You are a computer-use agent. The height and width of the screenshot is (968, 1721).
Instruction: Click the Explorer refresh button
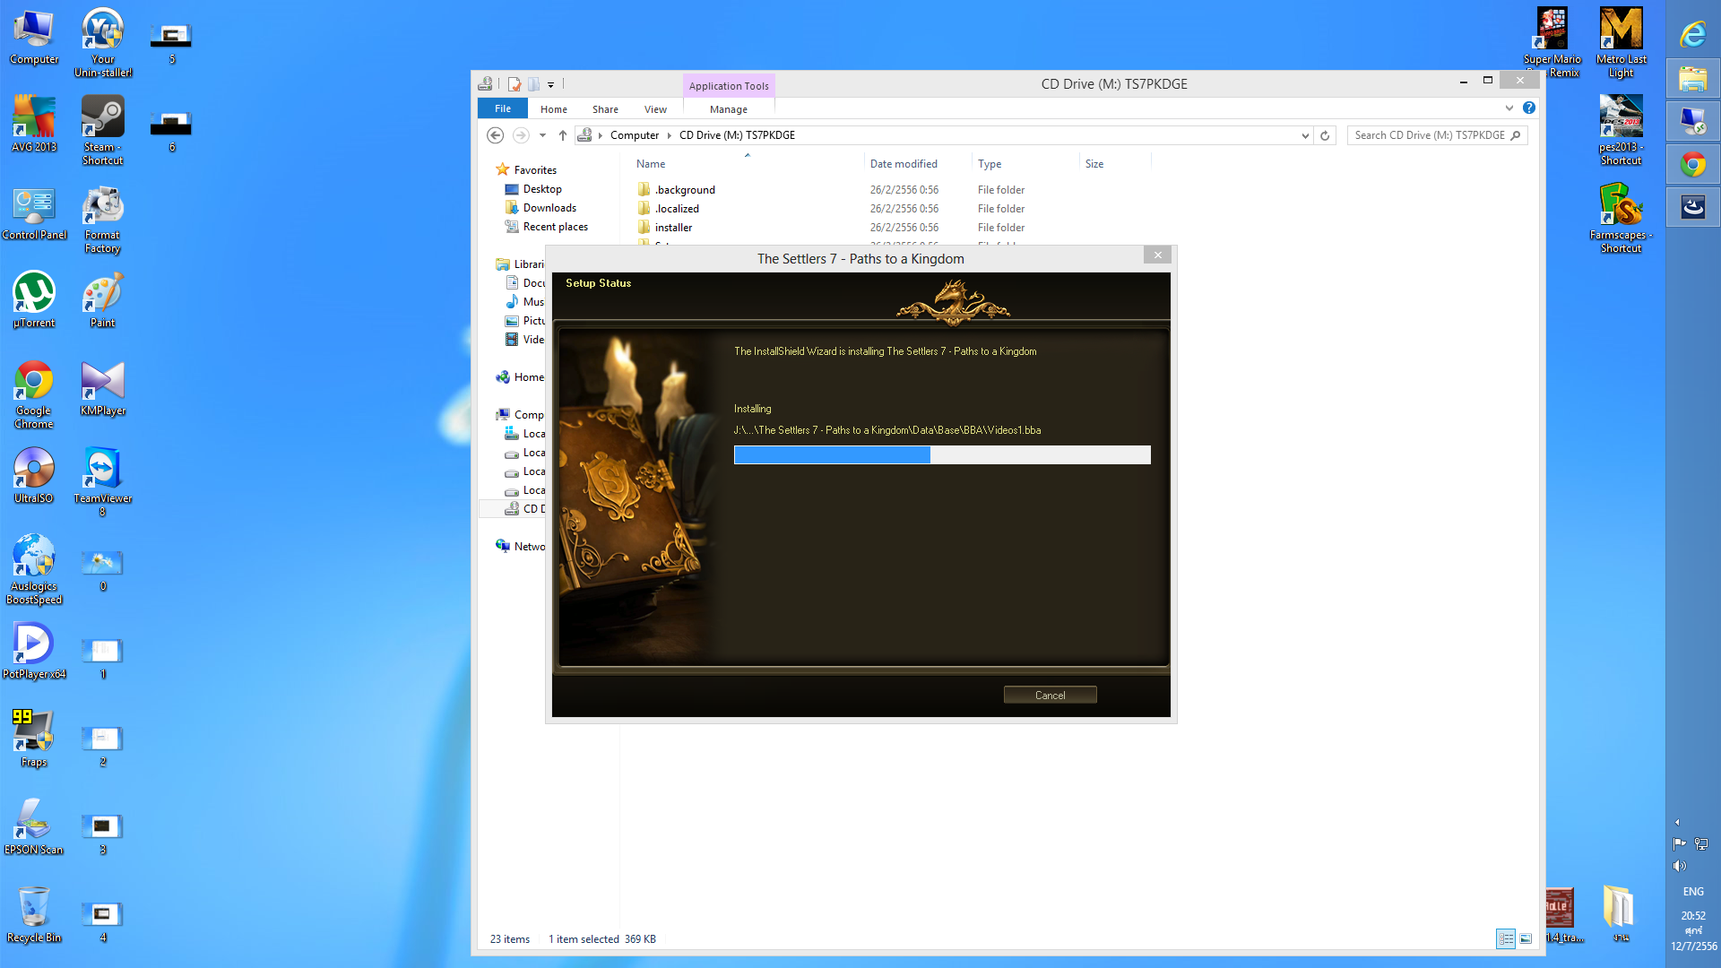pos(1325,135)
